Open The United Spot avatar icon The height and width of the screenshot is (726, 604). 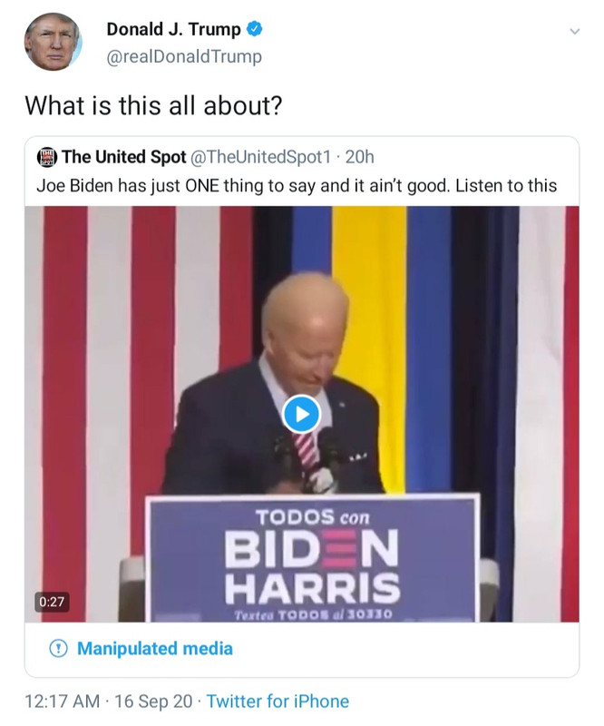(47, 157)
